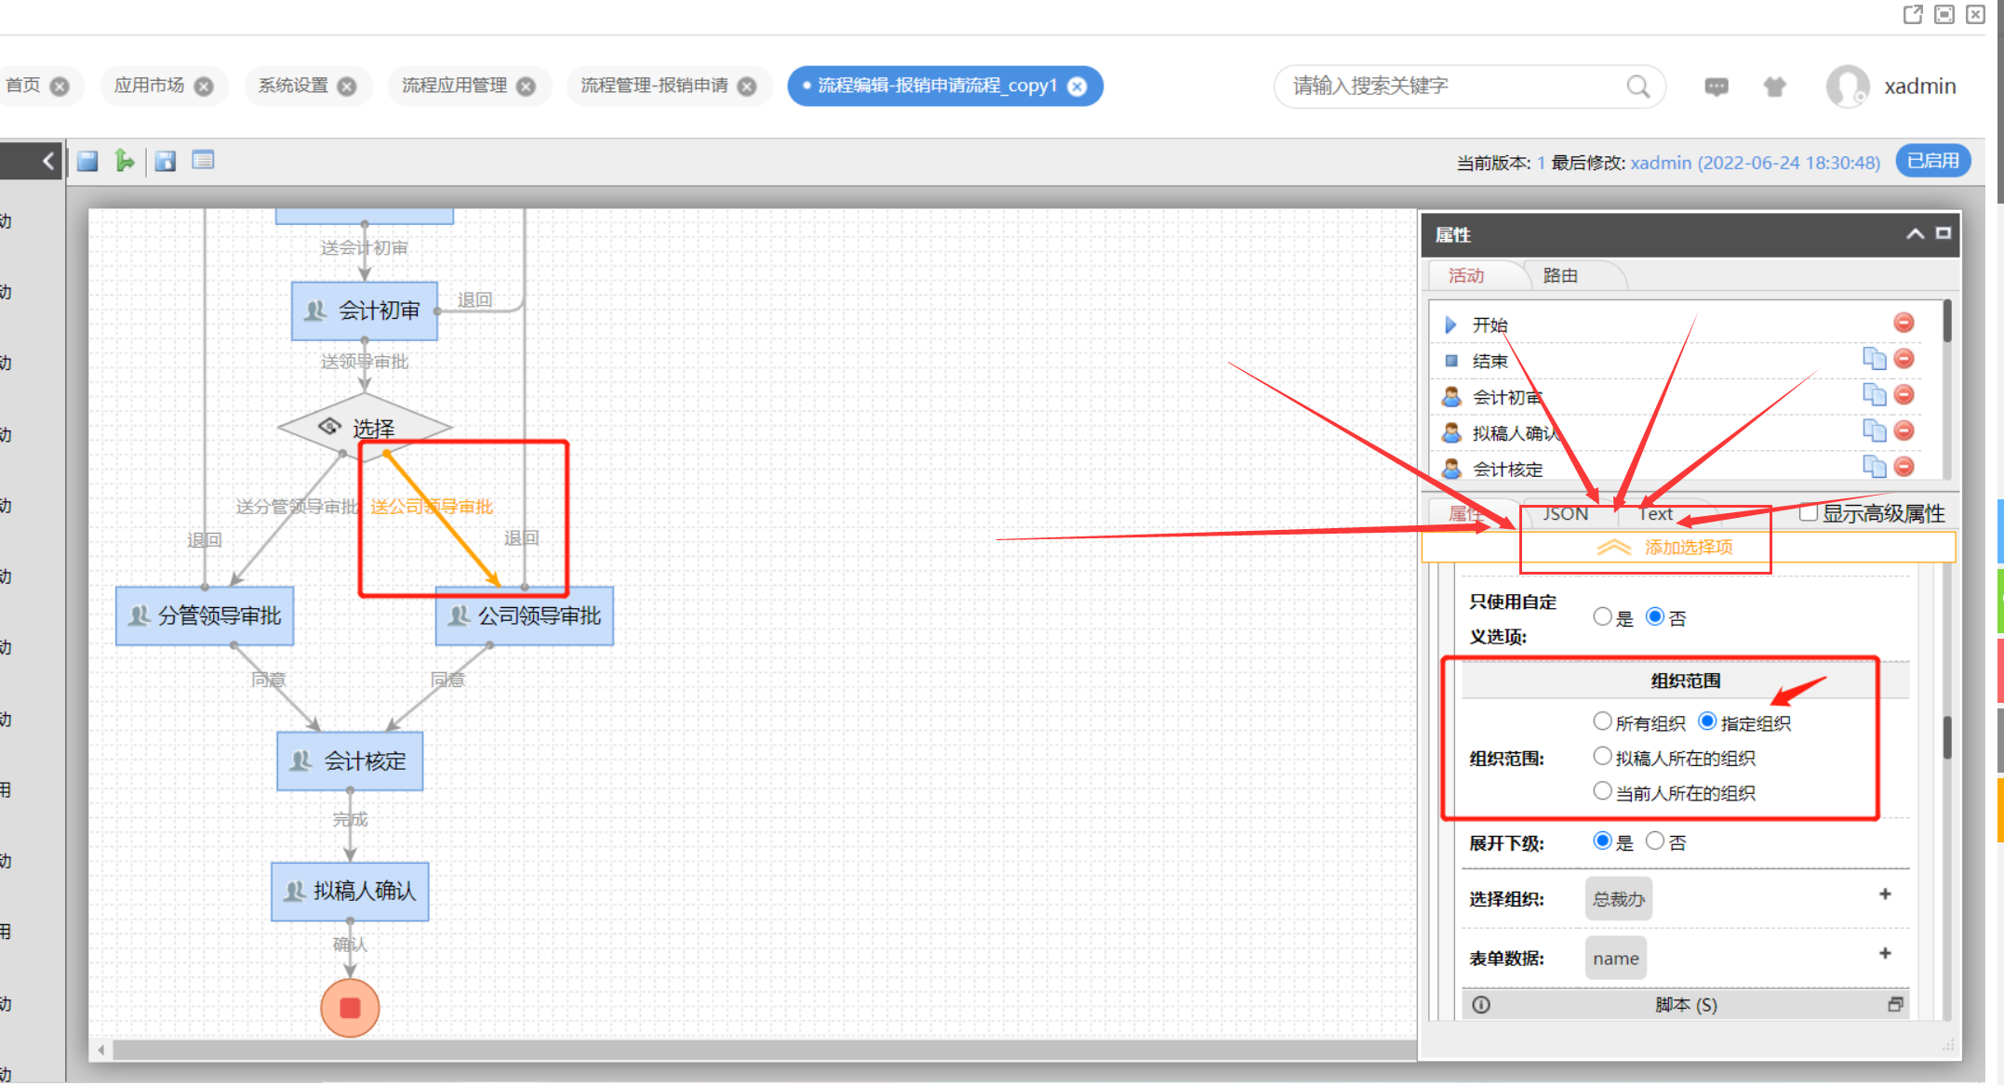Copy the 会计初审 activity in list

tap(1873, 395)
